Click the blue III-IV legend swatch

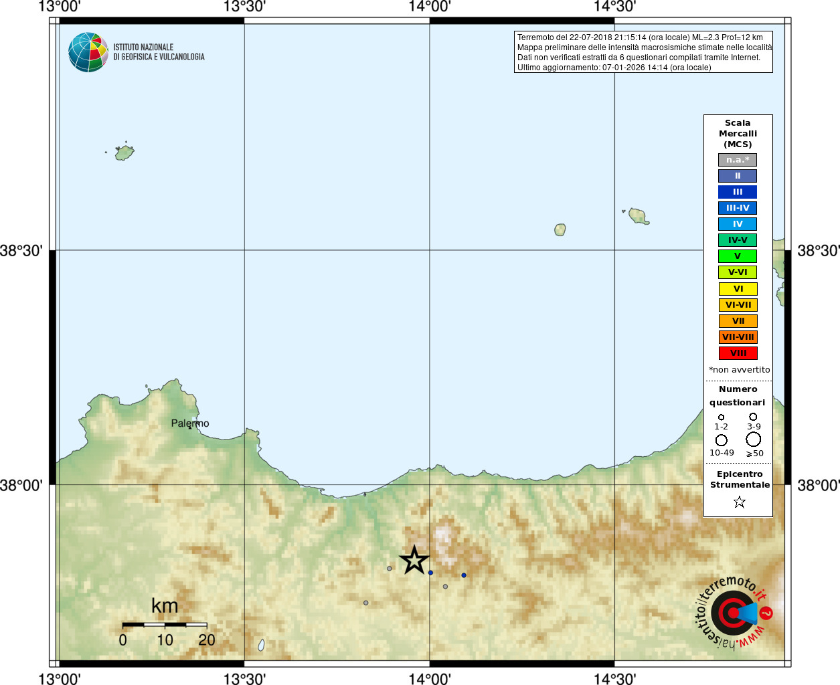[x=738, y=208]
